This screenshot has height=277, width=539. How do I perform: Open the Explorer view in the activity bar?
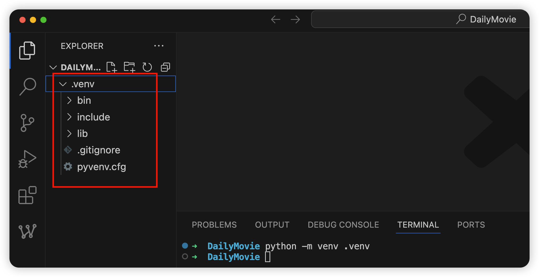coord(27,50)
